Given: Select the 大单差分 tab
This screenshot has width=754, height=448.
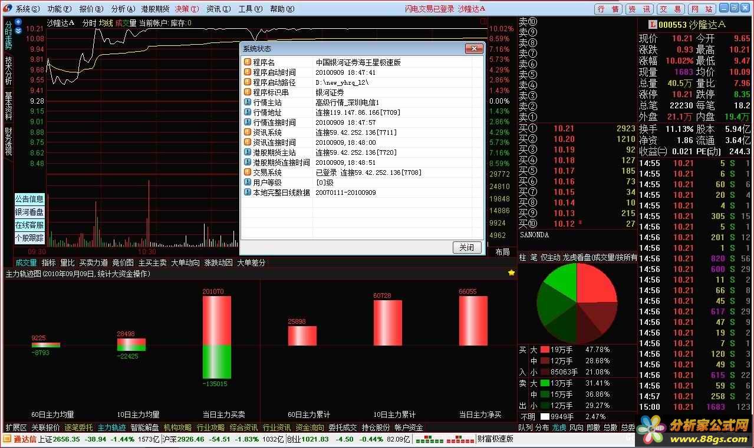Looking at the screenshot, I should point(252,263).
